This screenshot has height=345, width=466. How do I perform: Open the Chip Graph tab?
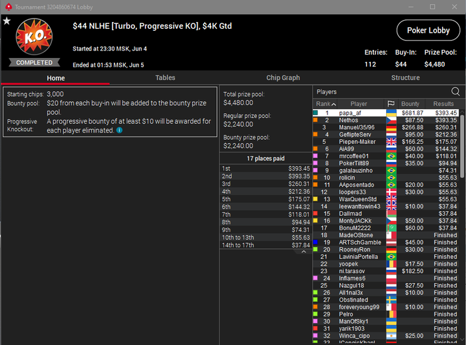(x=283, y=78)
